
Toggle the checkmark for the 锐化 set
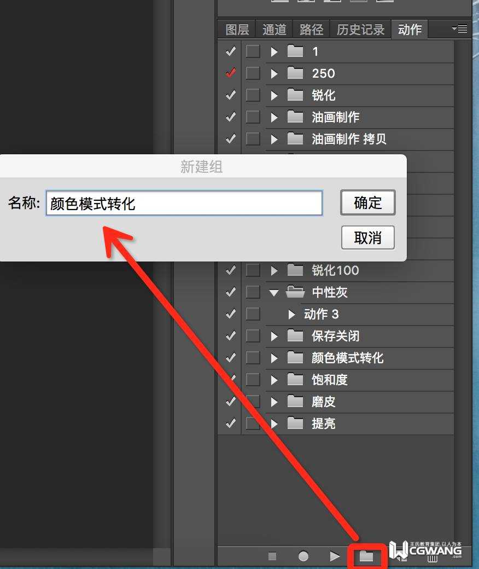(x=231, y=95)
